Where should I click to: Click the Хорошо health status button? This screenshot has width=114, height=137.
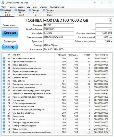coord(10,32)
